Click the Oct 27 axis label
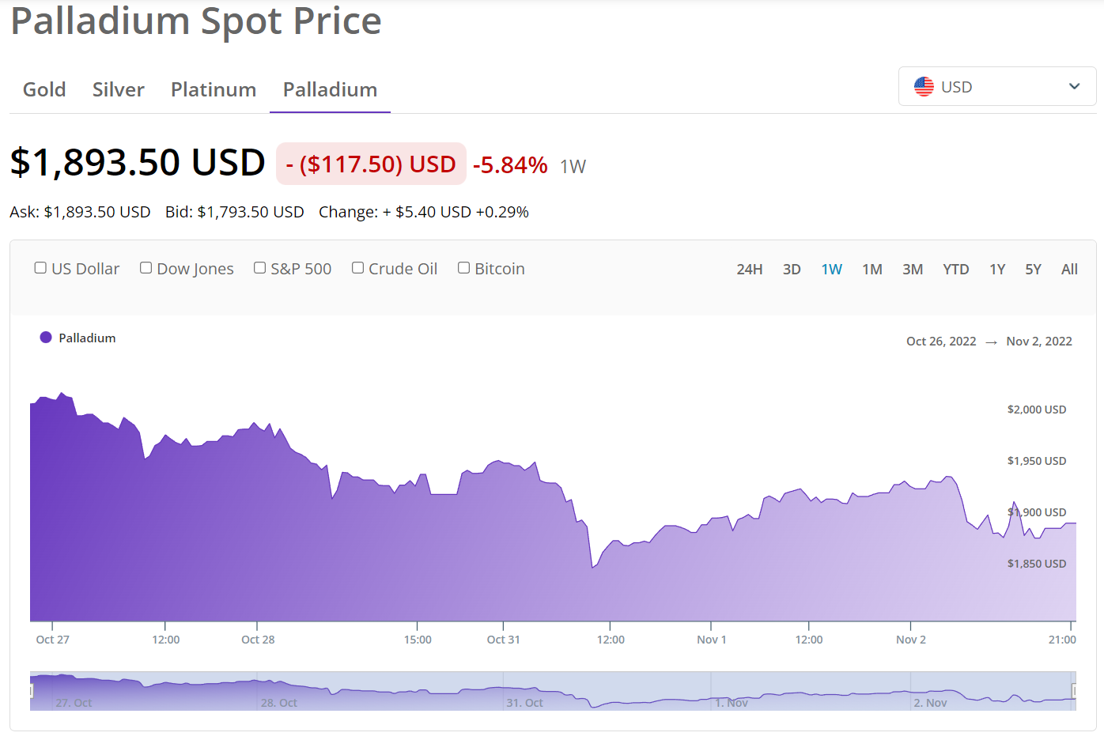The image size is (1104, 740). (x=52, y=640)
